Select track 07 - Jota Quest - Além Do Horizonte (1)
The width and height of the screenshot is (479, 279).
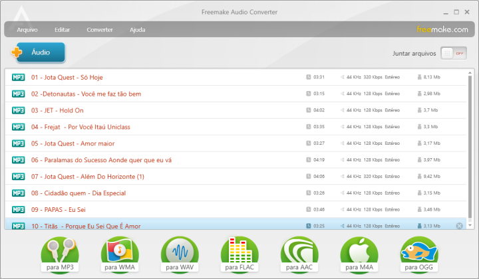(x=236, y=177)
